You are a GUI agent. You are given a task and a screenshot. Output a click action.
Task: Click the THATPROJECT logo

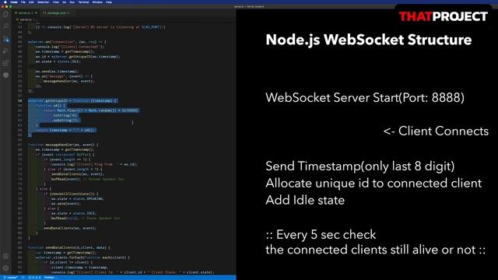tap(443, 16)
